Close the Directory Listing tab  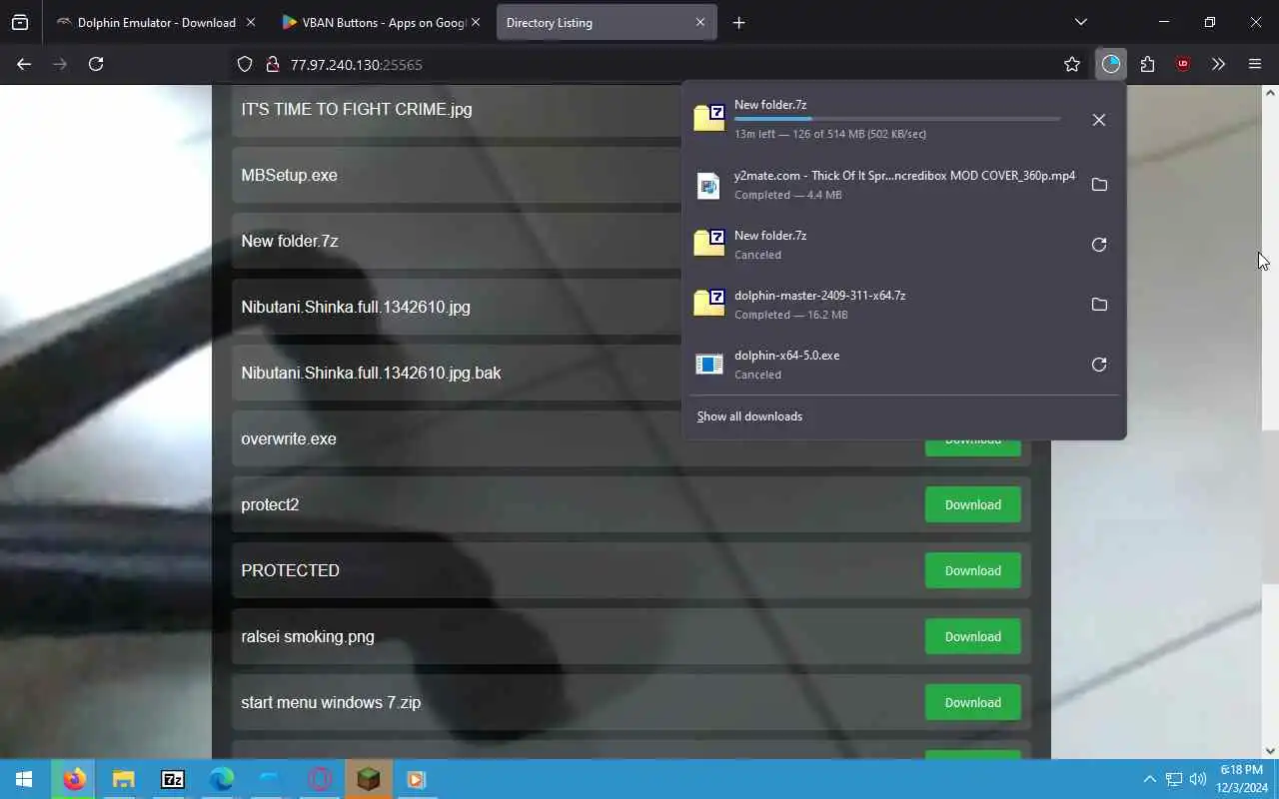(699, 22)
